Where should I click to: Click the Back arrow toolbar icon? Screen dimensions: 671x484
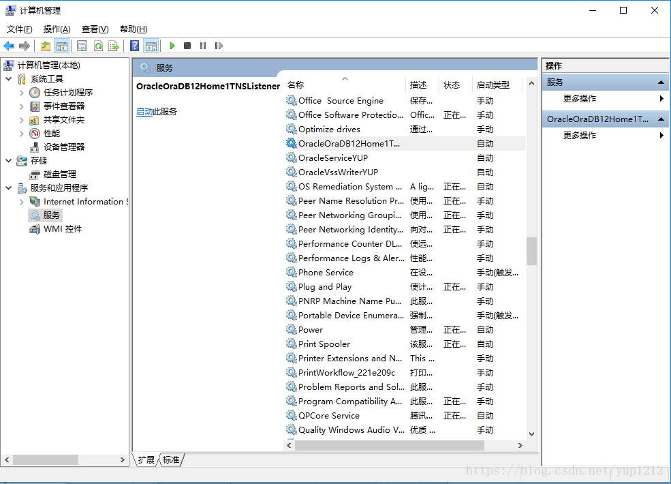pyautogui.click(x=9, y=46)
